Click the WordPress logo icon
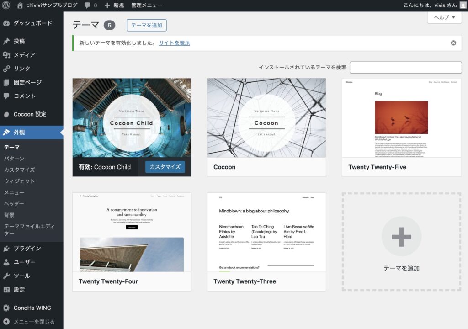 pyautogui.click(x=6, y=5)
